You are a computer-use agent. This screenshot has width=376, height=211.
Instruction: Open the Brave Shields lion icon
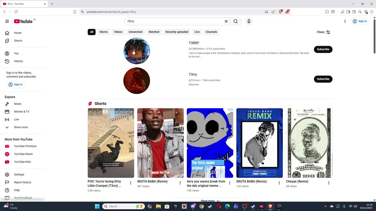(280, 12)
